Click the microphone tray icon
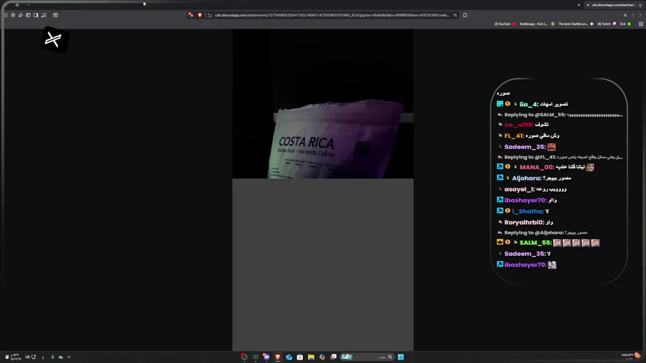 (x=52, y=357)
